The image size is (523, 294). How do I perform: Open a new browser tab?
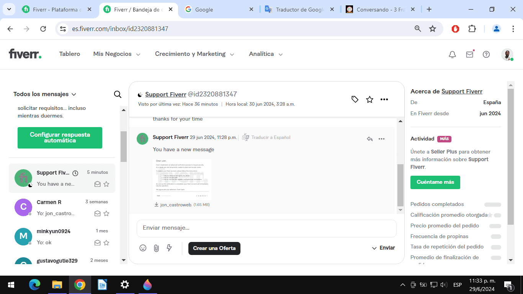coord(429,9)
